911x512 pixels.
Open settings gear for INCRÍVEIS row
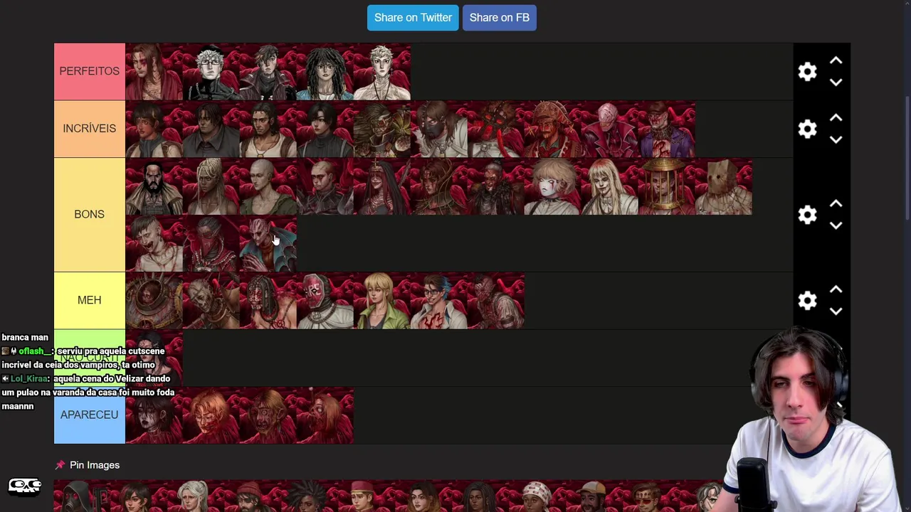pos(807,129)
